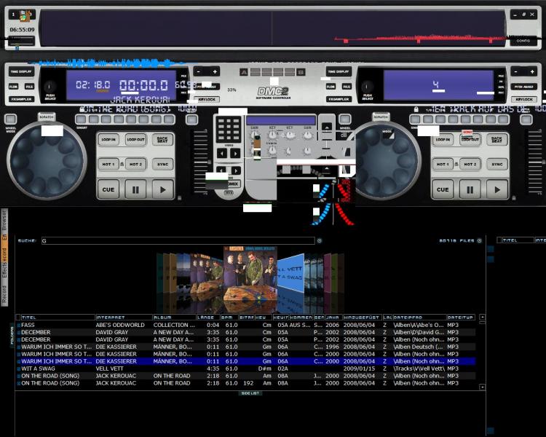
Task: Select the WIT A SWAG track row
Action: tap(246, 369)
